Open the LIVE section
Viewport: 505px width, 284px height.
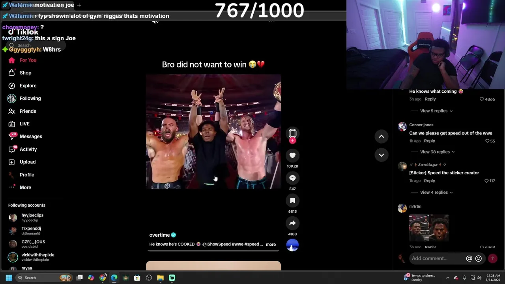click(19, 124)
